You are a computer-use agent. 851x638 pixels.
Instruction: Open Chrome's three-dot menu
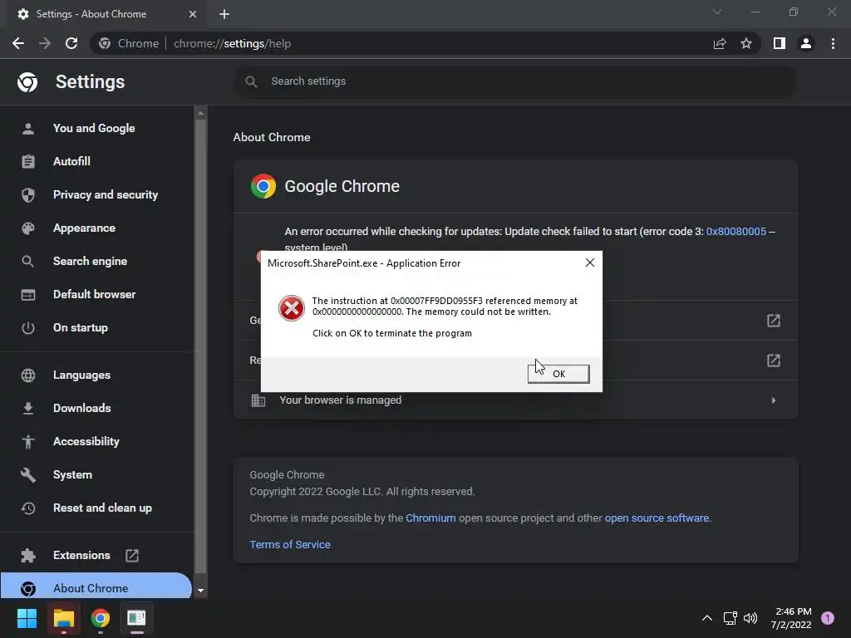click(x=833, y=43)
